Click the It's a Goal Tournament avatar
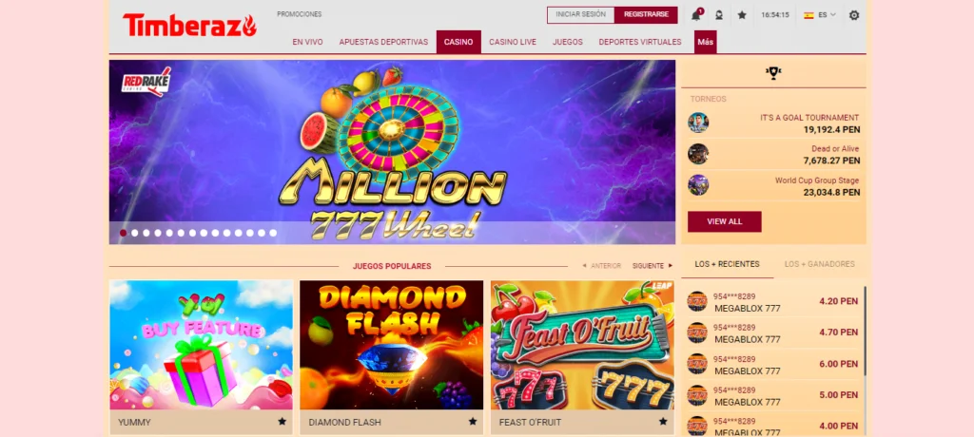Screen dimensions: 974x437 698,123
